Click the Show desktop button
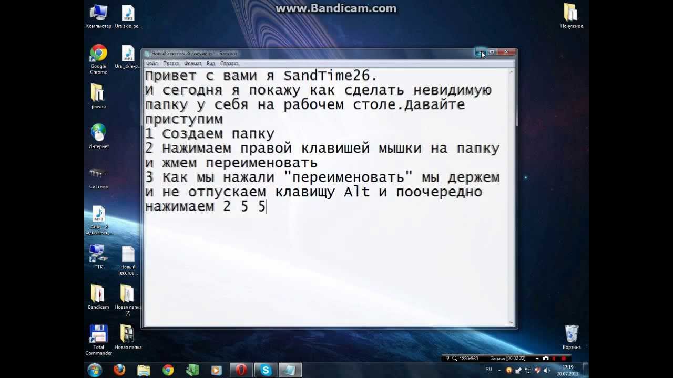The width and height of the screenshot is (673, 378). pos(585,370)
